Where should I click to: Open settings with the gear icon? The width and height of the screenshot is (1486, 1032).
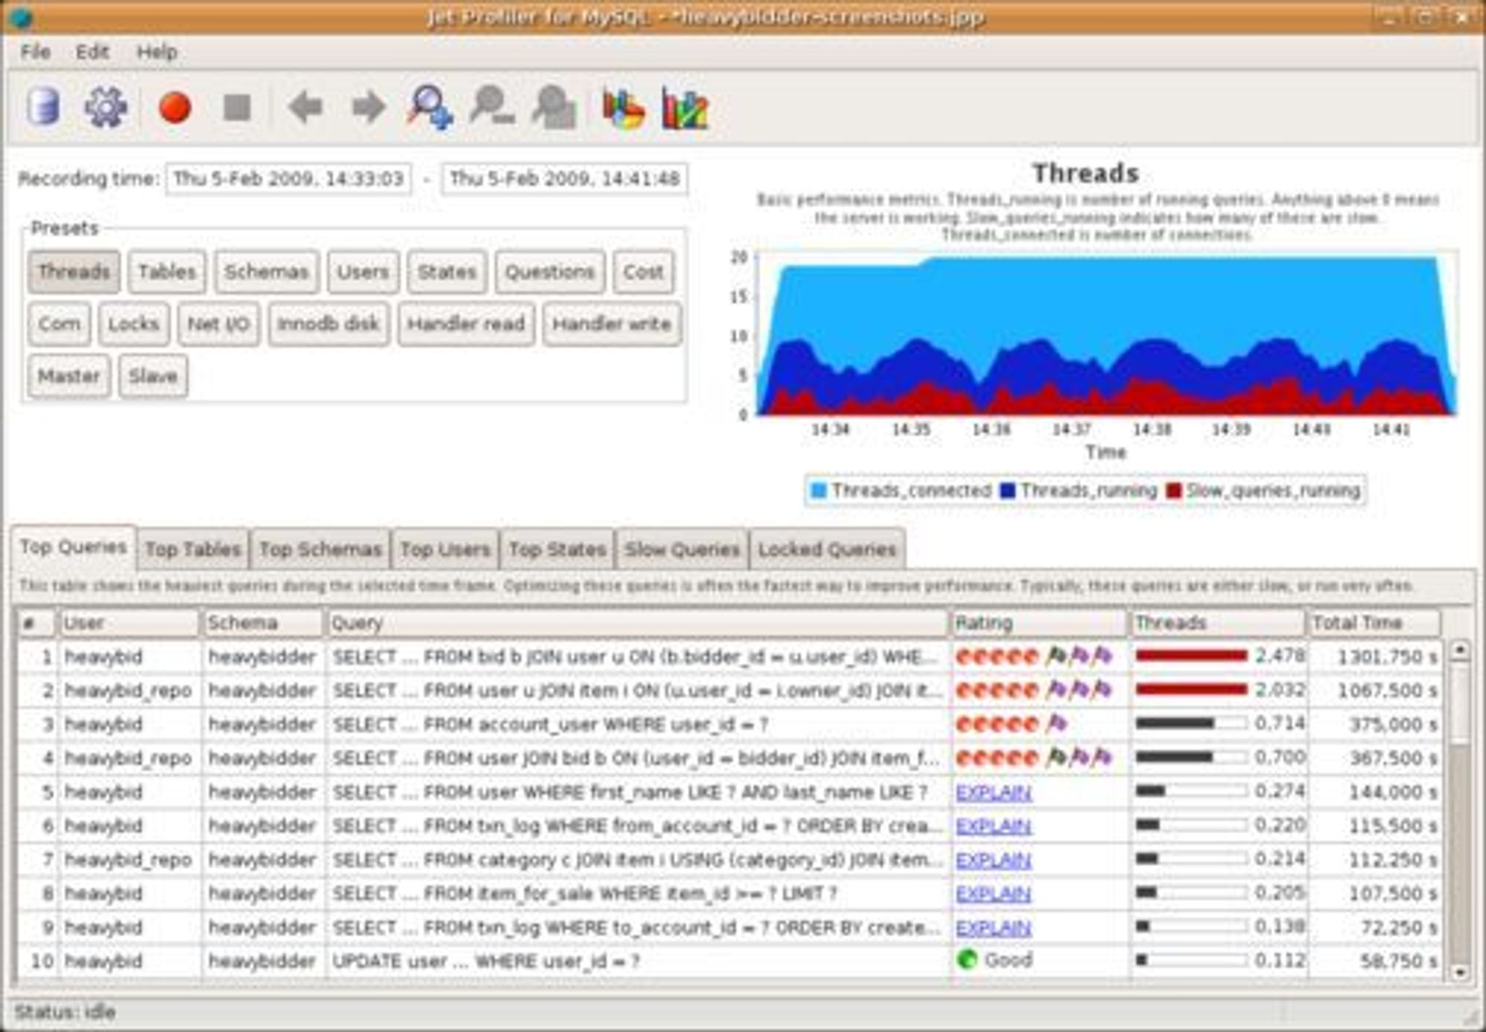click(105, 106)
